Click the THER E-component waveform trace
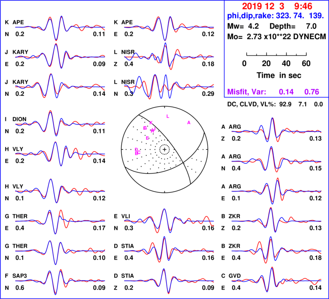This screenshot has height=299, width=329. (x=60, y=222)
